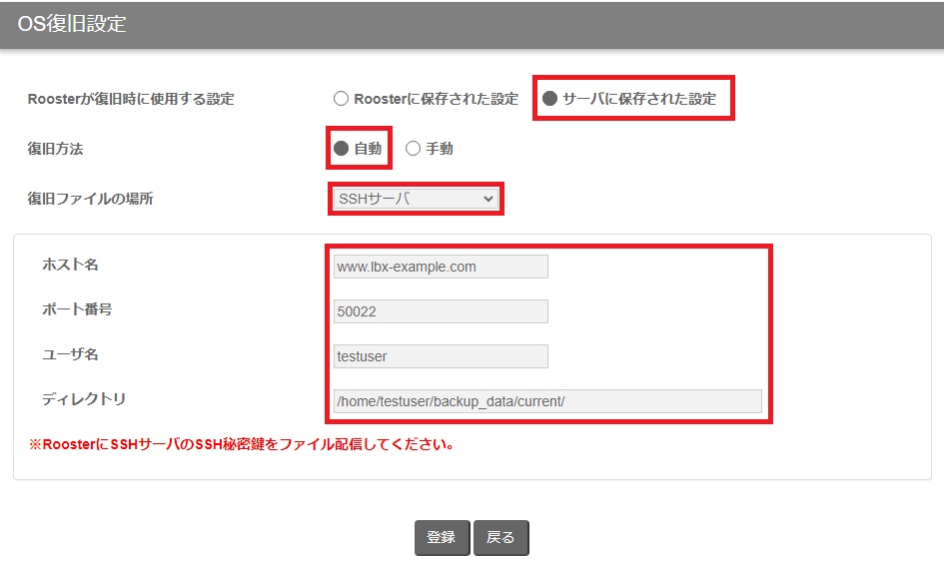Click the ディレクトリ label text
This screenshot has height=563, width=944.
point(84,399)
